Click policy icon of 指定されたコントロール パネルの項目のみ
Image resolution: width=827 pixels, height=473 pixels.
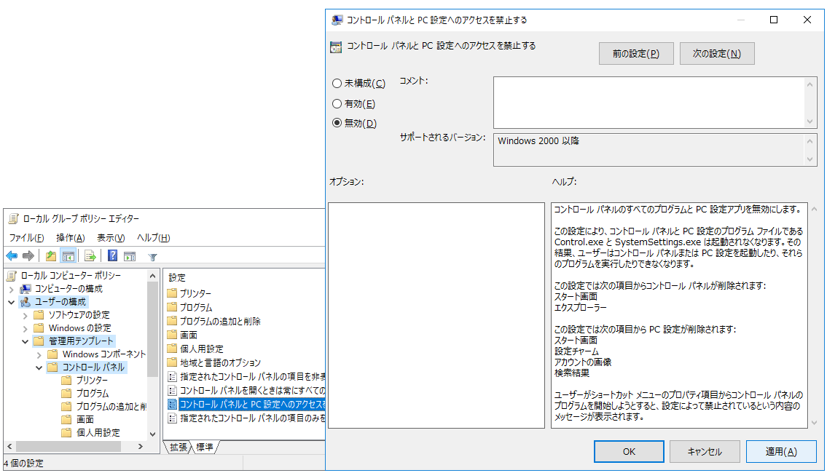(172, 418)
